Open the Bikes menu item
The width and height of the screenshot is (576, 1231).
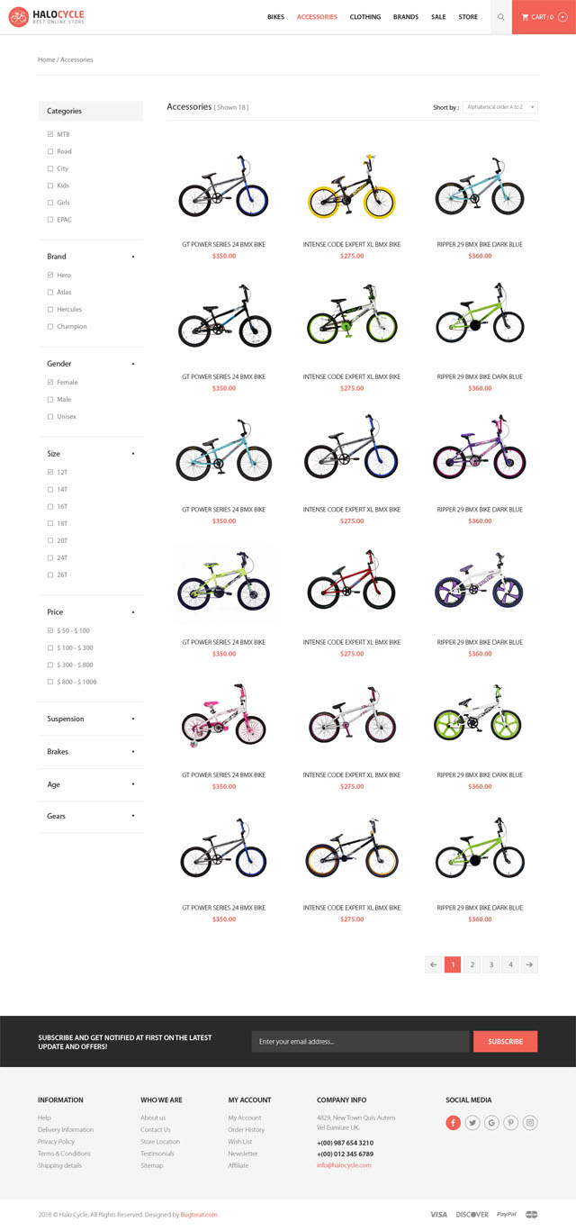point(275,17)
